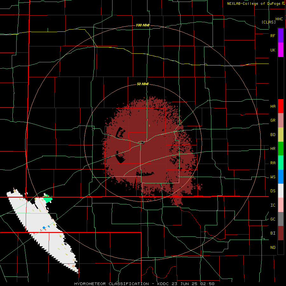Click the [CLAS] units label
The image size is (286, 286).
coord(269,22)
